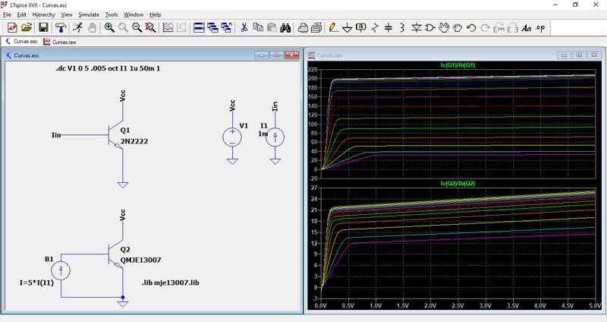Open the Simulate menu
Viewport: 607px width, 322px height.
89,14
